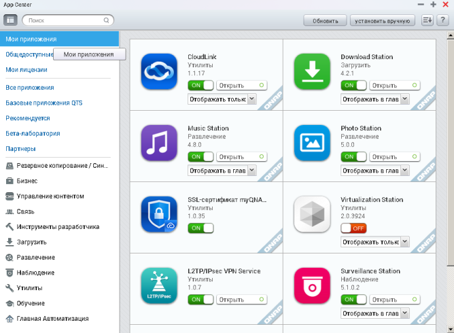
Task: Select the Наблюдение category
Action: (x=30, y=273)
